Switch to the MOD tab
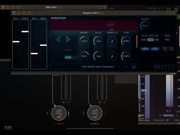This screenshot has height=135, width=180. coord(68,57)
